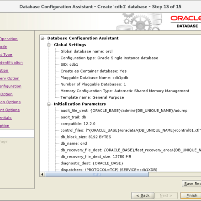Select 'Memory Configuration Type' row

click(x=125, y=91)
